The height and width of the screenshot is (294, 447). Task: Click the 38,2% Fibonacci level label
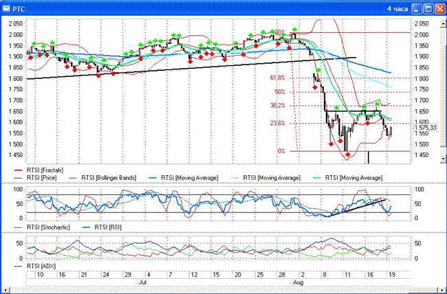tap(277, 106)
